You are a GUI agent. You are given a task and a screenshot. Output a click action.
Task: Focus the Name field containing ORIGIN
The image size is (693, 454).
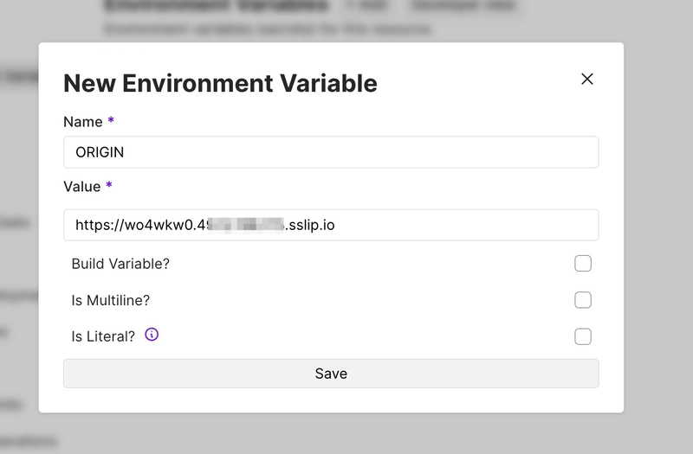point(331,152)
